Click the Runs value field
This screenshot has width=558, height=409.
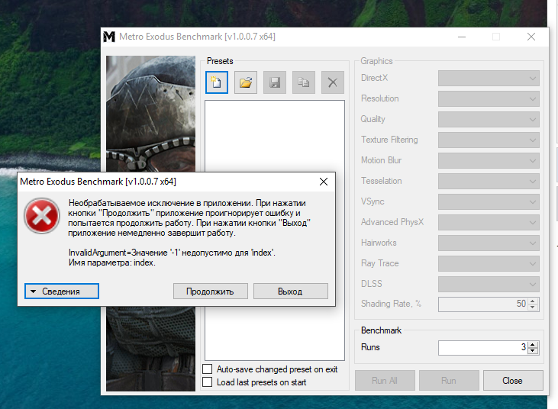[483, 347]
